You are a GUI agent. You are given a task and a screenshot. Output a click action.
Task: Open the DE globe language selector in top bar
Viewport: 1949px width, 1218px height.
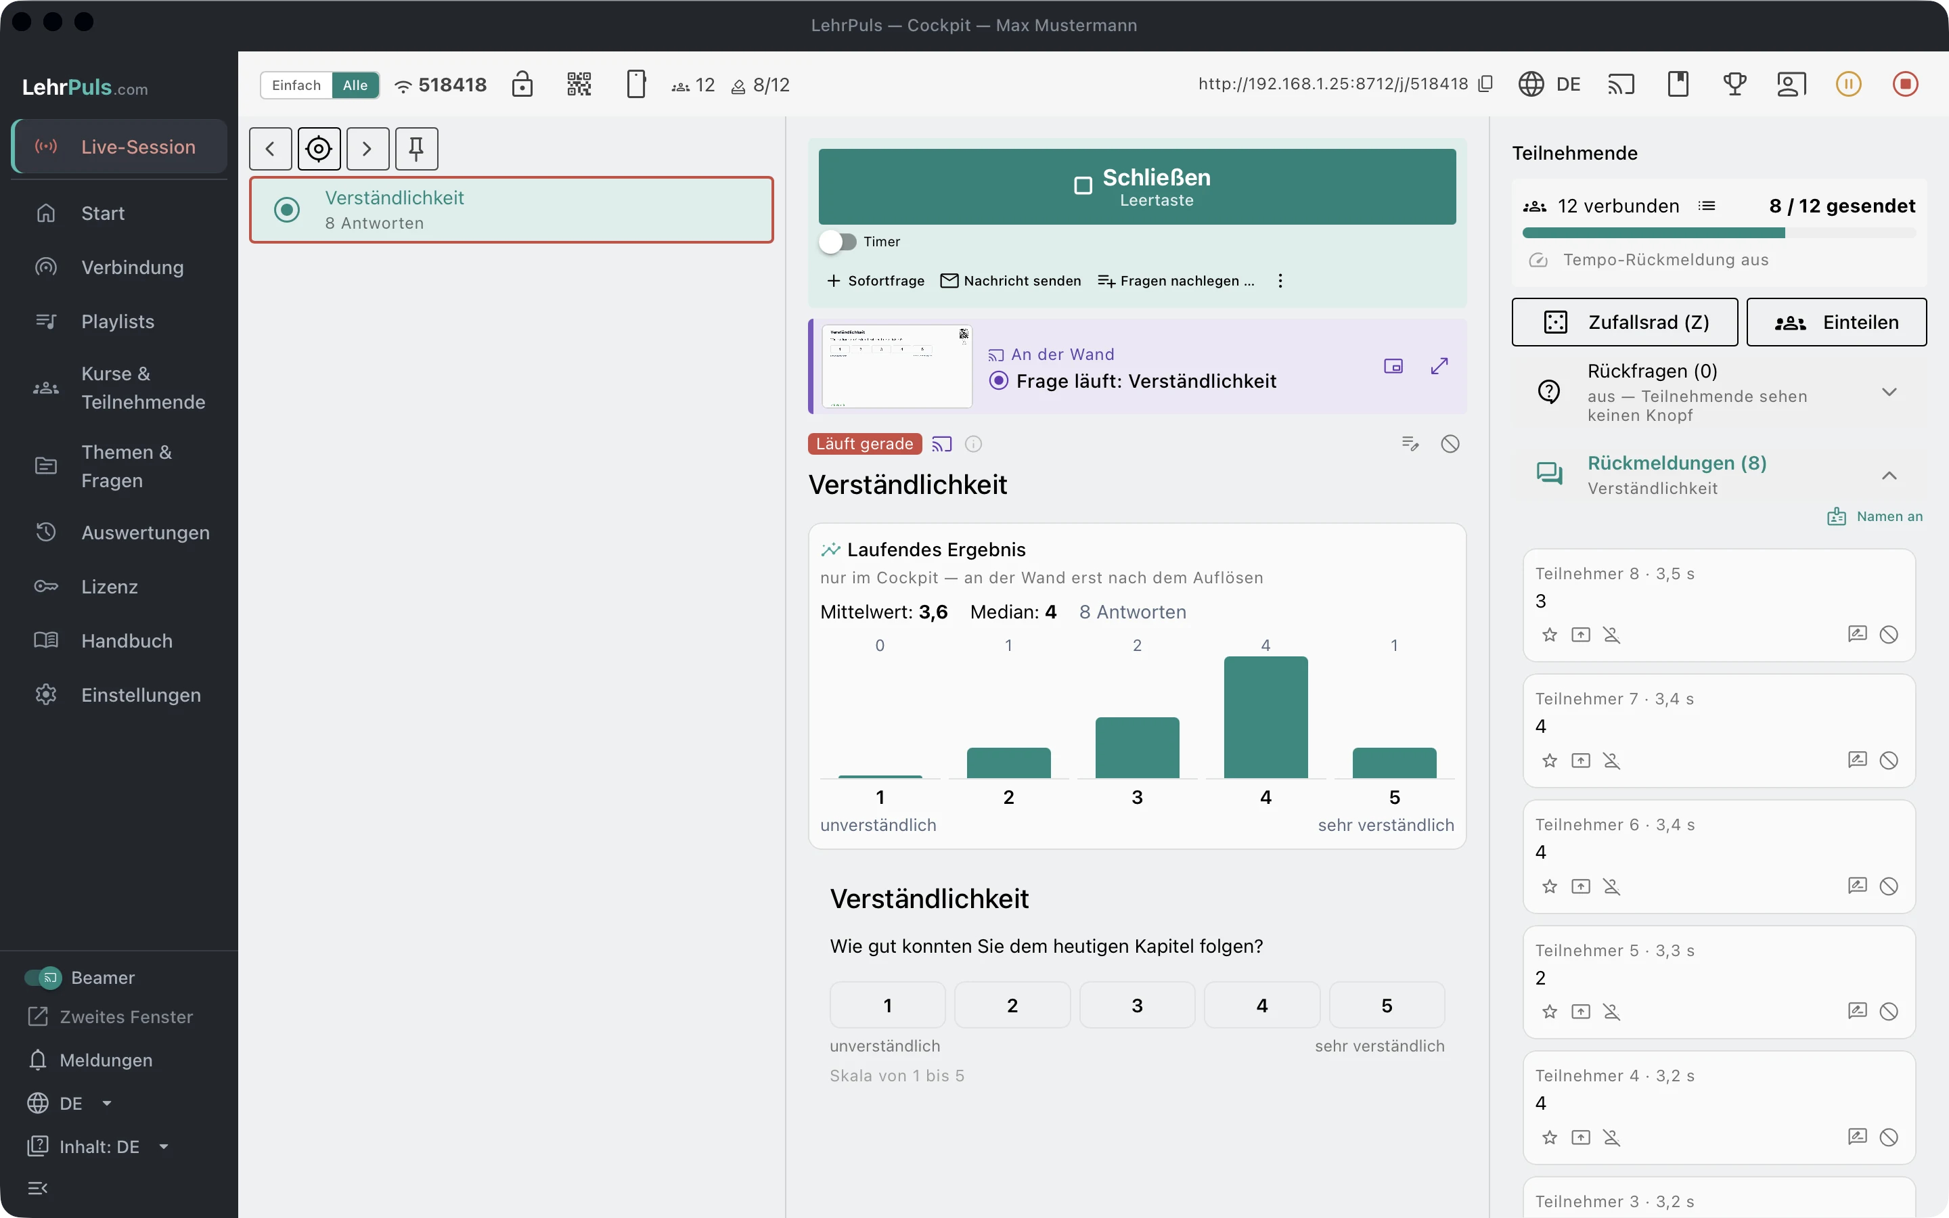tap(1549, 84)
